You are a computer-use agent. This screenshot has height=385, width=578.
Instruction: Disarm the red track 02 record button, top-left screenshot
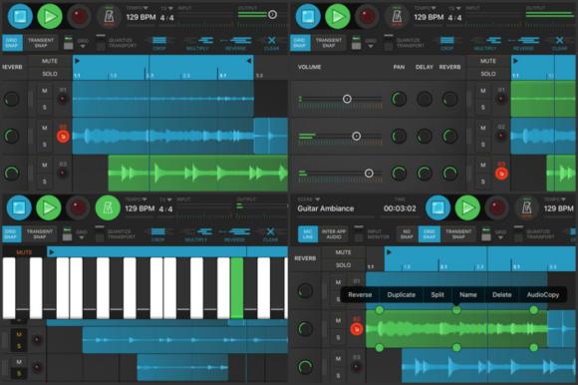pyautogui.click(x=63, y=137)
